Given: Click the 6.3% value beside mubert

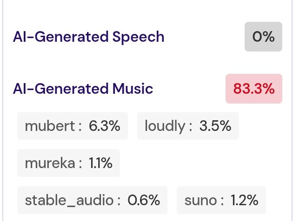Looking at the screenshot, I should point(105,126).
